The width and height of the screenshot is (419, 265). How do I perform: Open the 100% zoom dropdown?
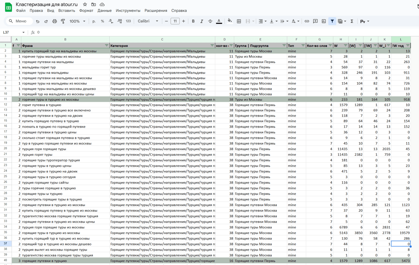pos(77,21)
